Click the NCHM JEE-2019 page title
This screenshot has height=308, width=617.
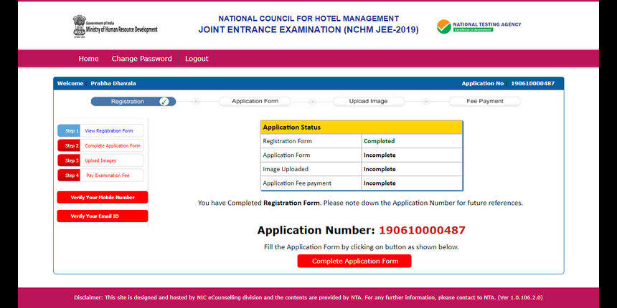(x=308, y=24)
